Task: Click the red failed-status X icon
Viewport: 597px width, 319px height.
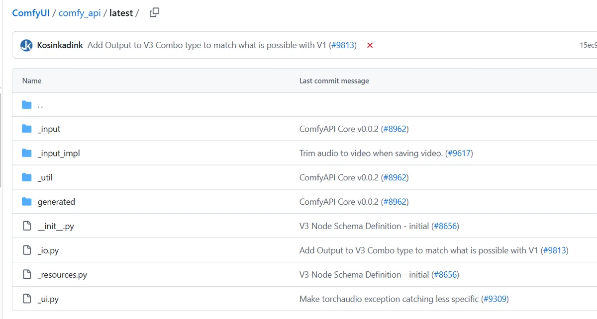Action: click(x=370, y=45)
